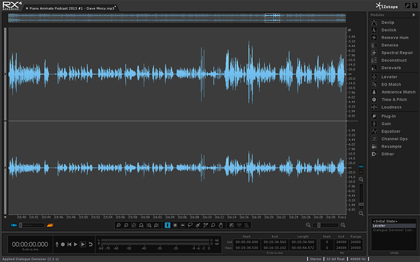The height and width of the screenshot is (262, 420).
Task: Select the Lasso selection tool
Action: [190, 226]
